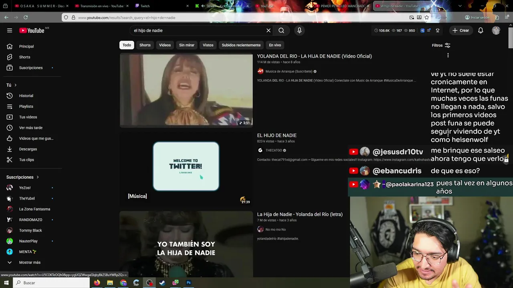
Task: Select the Todo filter chip
Action: (x=127, y=45)
